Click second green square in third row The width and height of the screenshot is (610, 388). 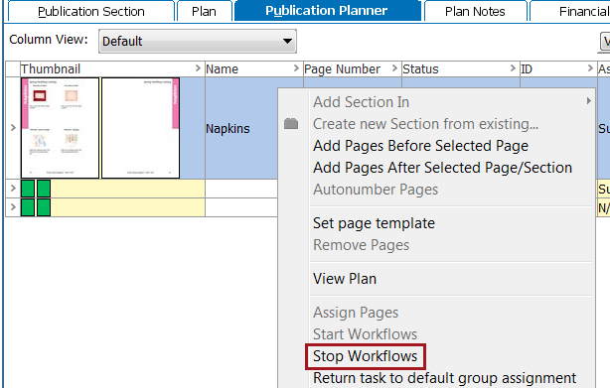(44, 207)
